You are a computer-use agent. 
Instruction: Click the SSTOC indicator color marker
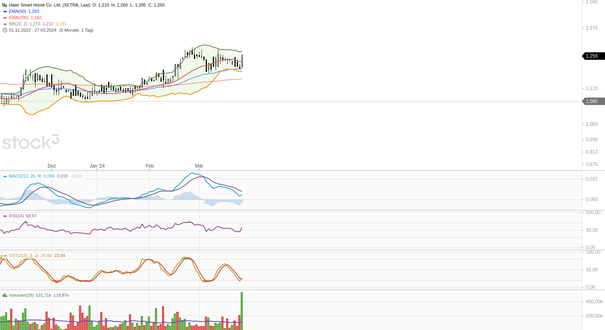pyautogui.click(x=5, y=256)
